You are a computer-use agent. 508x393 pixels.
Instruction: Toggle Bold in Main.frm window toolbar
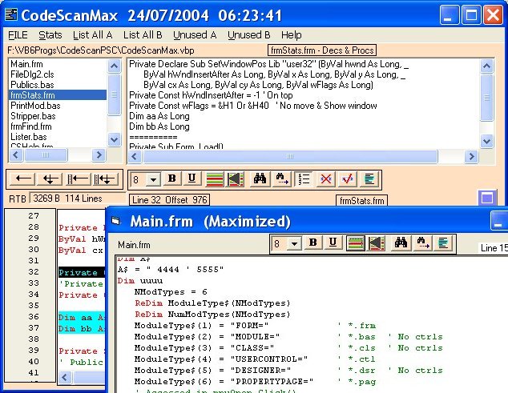313,243
